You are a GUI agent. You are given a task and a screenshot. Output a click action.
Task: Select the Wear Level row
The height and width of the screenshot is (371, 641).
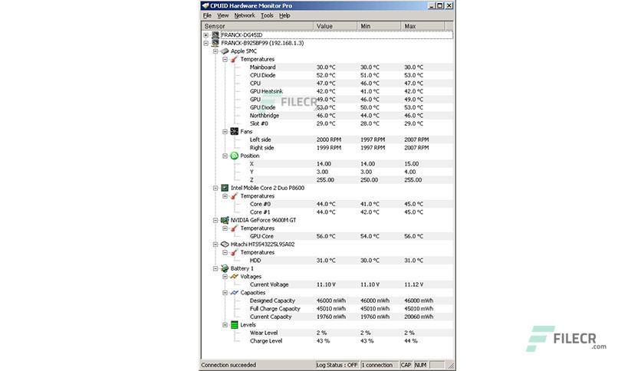(x=327, y=333)
